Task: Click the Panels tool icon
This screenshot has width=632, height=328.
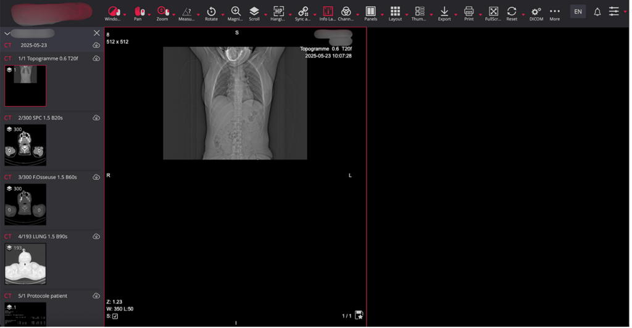Action: click(370, 11)
